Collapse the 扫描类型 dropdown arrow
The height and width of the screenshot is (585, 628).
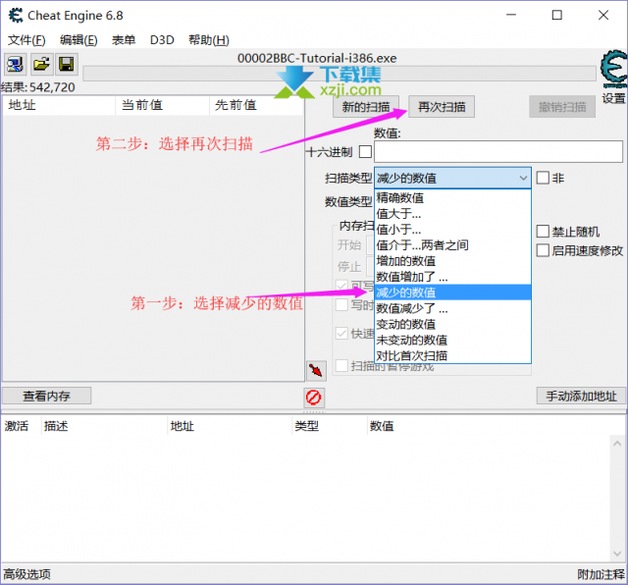tap(523, 178)
